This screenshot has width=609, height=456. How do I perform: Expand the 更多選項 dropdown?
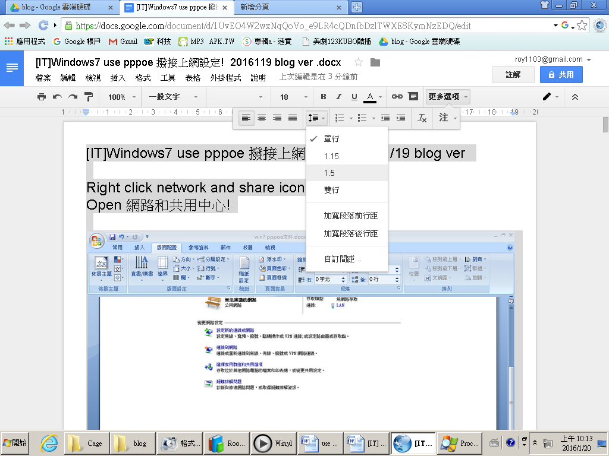click(x=448, y=97)
